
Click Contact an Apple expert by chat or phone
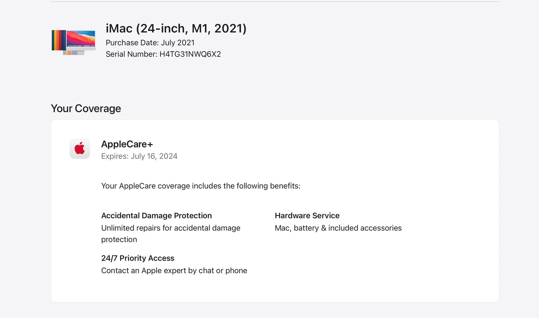tap(174, 271)
